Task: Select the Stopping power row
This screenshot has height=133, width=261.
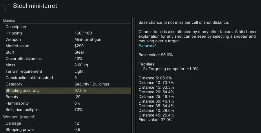Action: (x=67, y=130)
